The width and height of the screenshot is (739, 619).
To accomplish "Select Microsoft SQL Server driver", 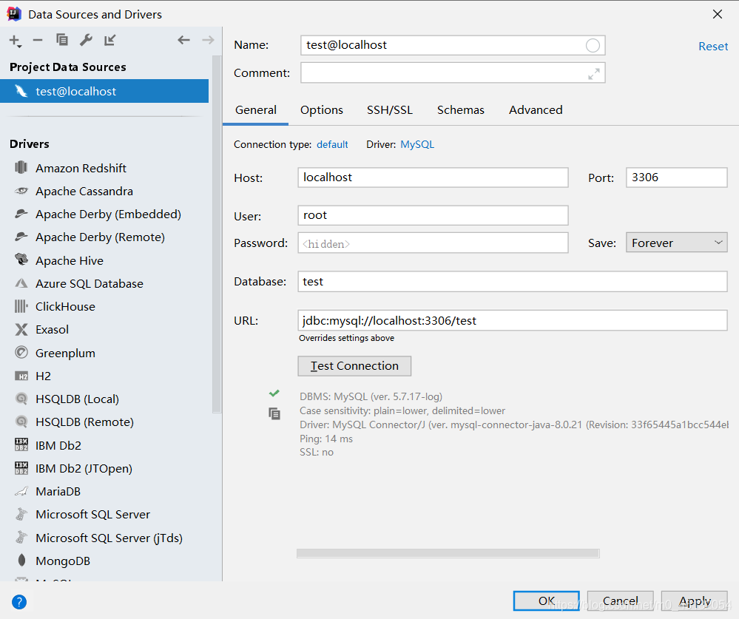I will [104, 515].
